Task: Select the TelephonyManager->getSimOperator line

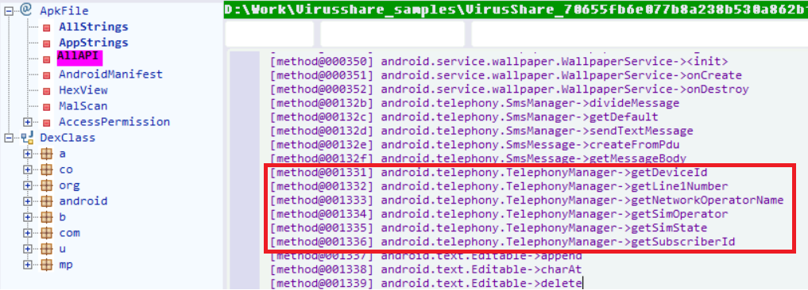Action: click(499, 214)
